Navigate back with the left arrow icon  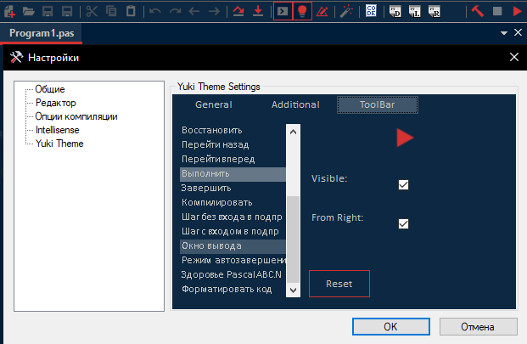tap(194, 11)
